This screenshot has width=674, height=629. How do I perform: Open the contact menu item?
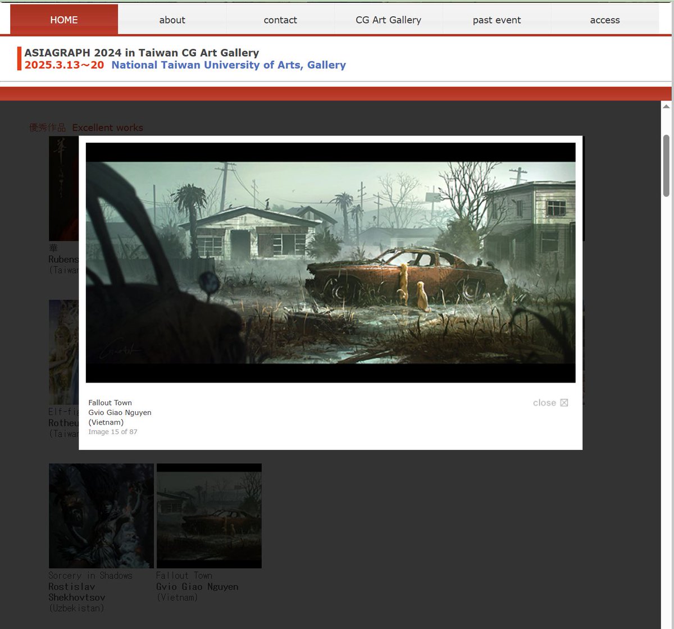pos(280,20)
